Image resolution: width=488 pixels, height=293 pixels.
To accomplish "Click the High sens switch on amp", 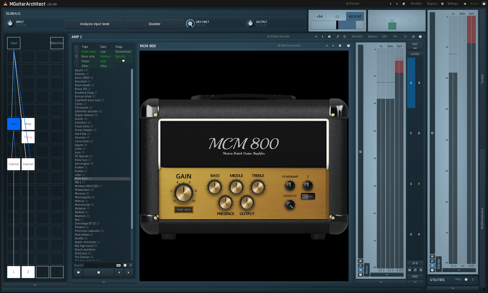I will pos(183,210).
